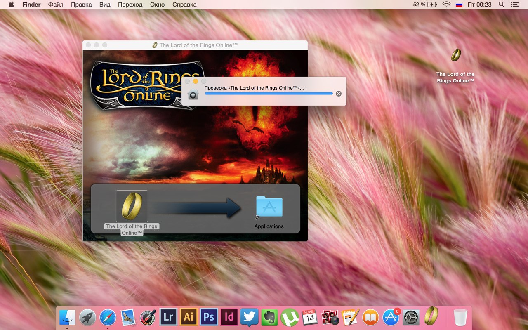The image size is (528, 330).
Task: Open the Справка menu
Action: 184,5
